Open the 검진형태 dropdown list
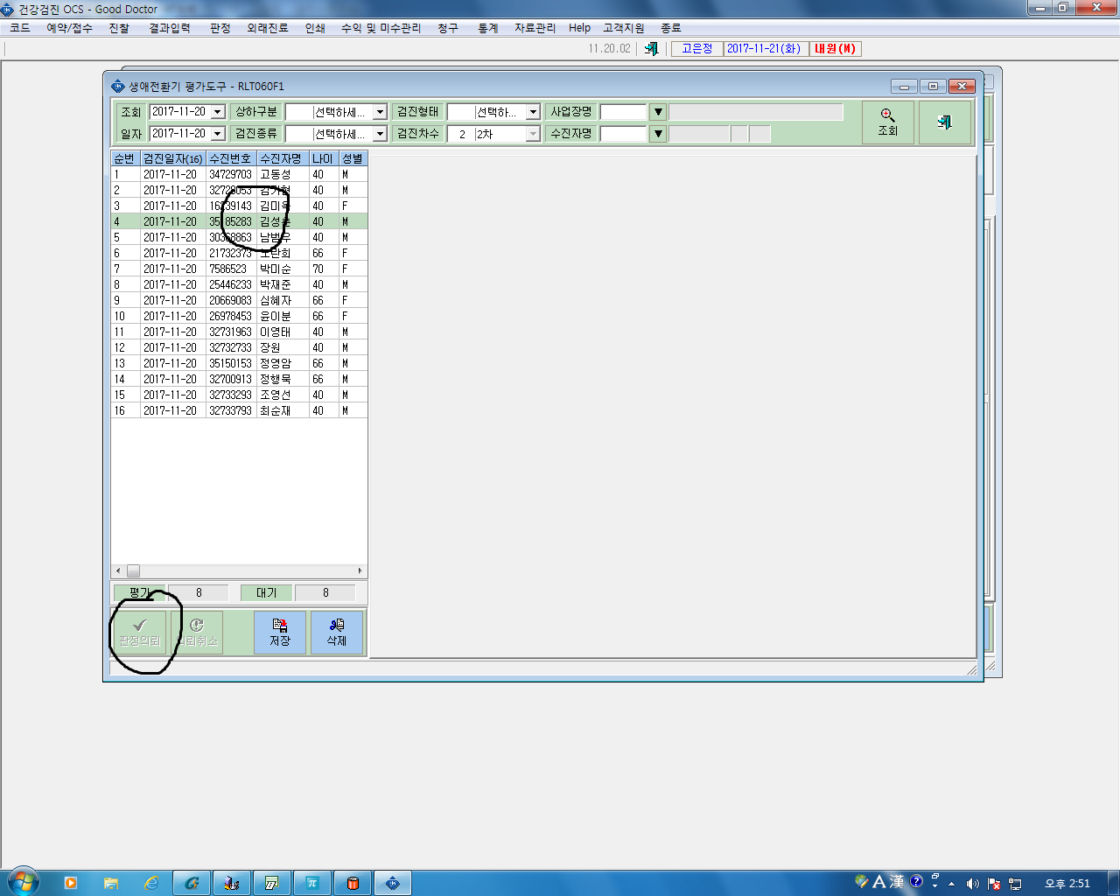 (533, 112)
